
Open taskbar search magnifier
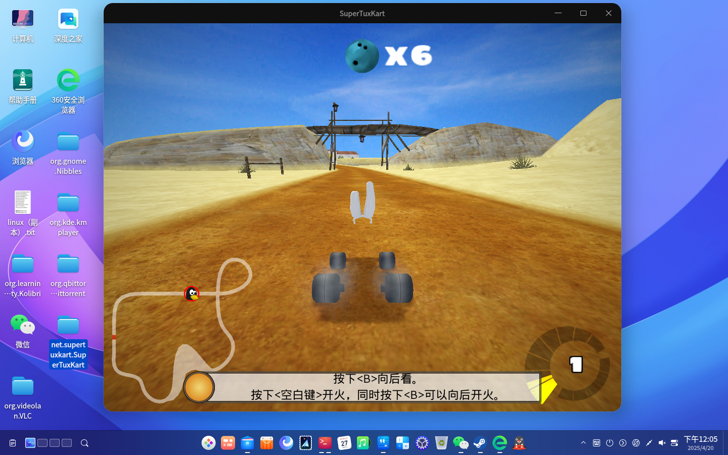(84, 443)
